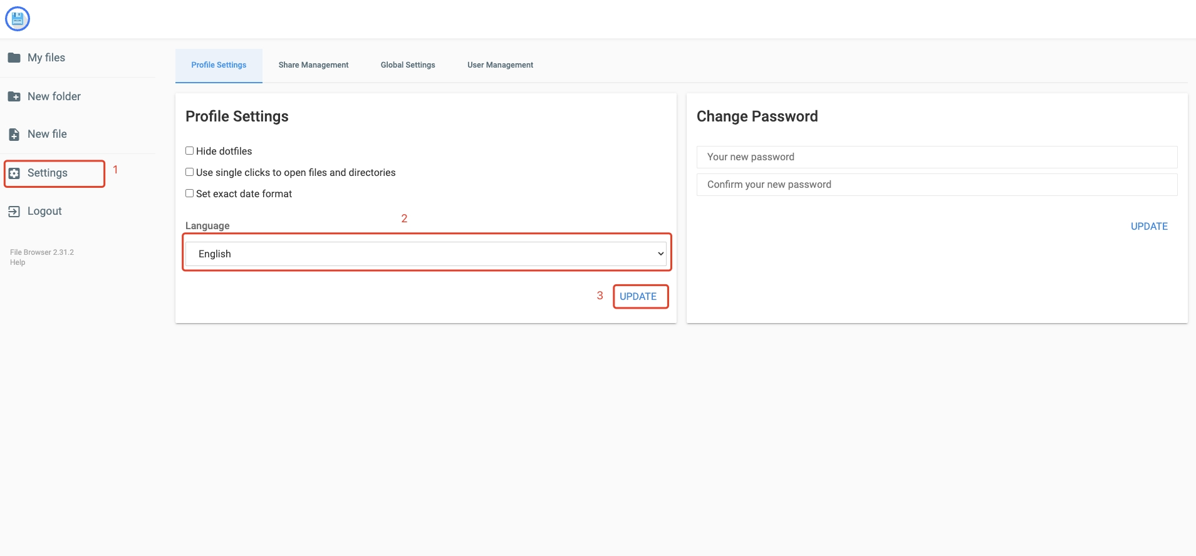The height and width of the screenshot is (556, 1196).
Task: Click the Language dropdown arrow
Action: pyautogui.click(x=660, y=254)
